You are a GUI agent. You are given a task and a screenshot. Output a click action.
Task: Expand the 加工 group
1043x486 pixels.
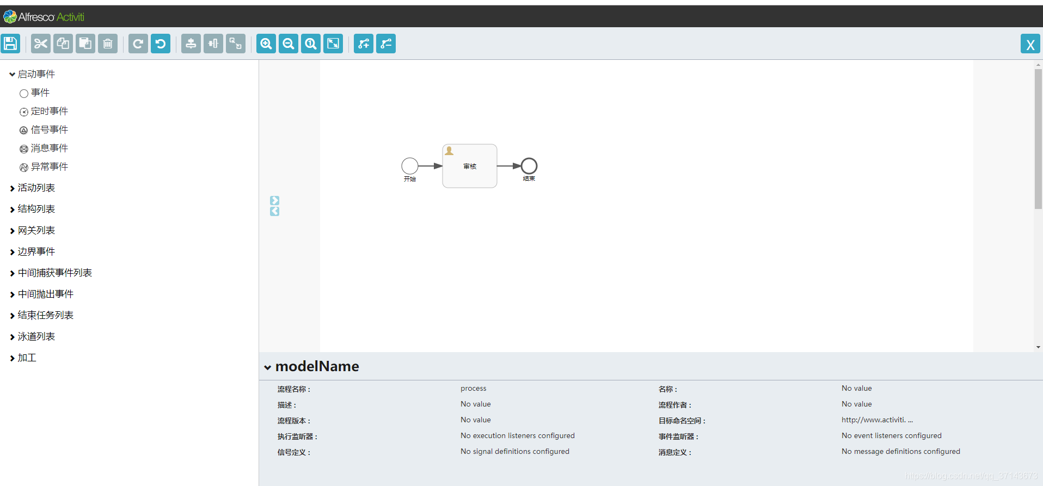point(23,358)
